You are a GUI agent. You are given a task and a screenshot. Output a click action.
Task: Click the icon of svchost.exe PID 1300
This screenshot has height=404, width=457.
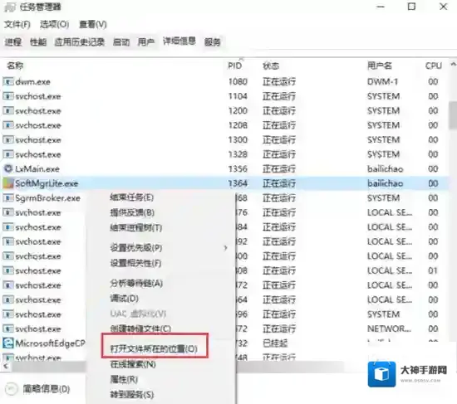pyautogui.click(x=8, y=139)
